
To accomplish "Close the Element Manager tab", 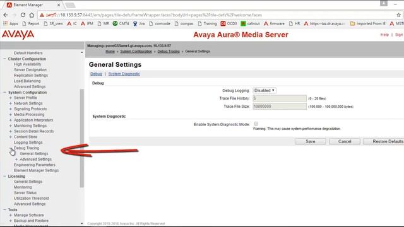I will (x=59, y=5).
